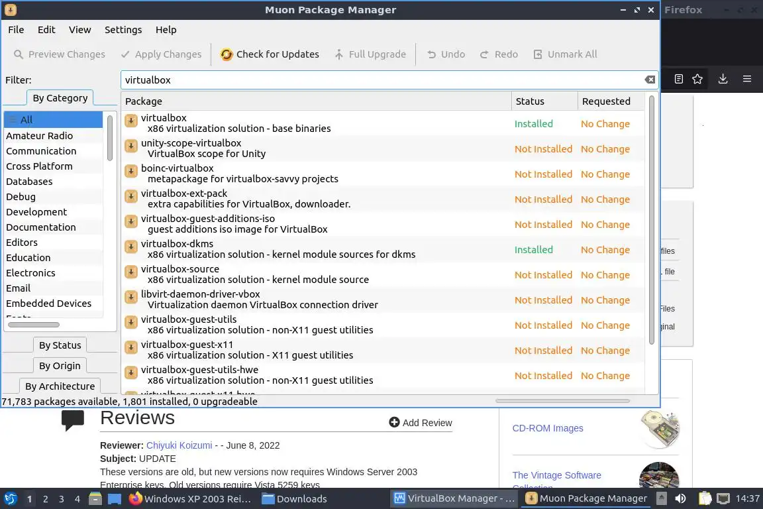
Task: Switch to VirtualBox Manager in taskbar
Action: 454,498
